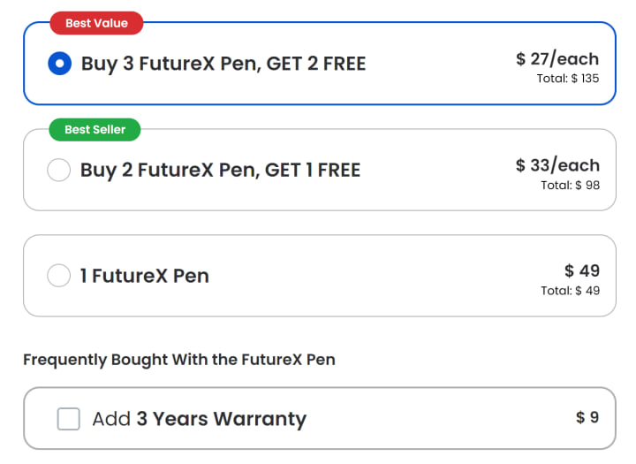Click the 'Total: $ 135' text
Screen dimensions: 636x464
pos(567,79)
